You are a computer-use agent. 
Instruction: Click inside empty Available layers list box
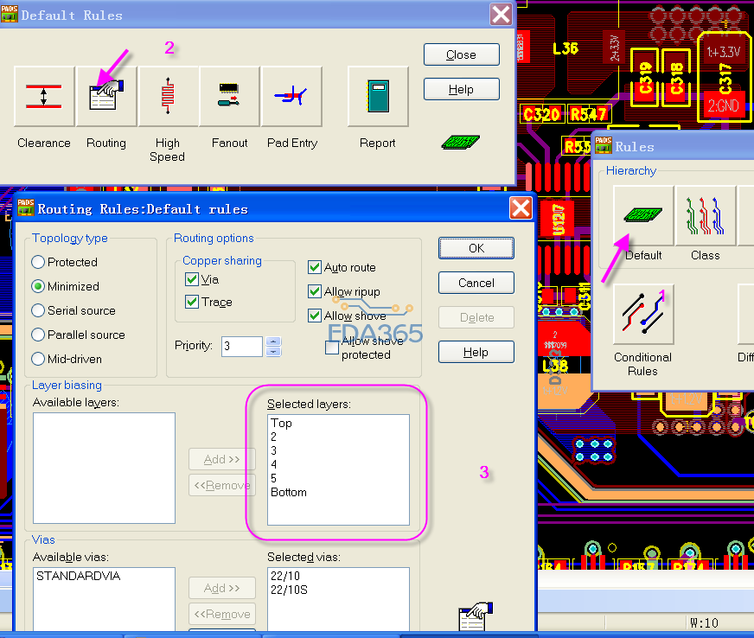pyautogui.click(x=104, y=468)
